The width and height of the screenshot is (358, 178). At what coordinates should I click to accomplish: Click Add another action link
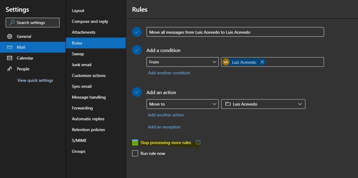coord(166,115)
